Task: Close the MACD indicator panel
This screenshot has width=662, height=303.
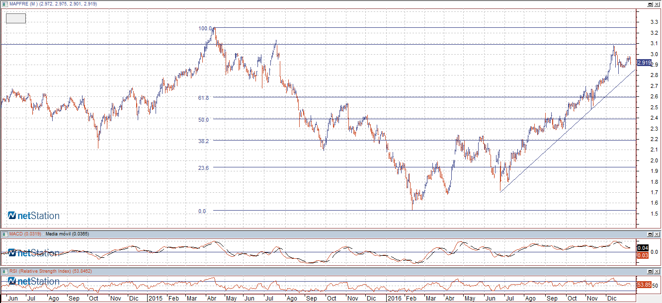Action: (x=657, y=234)
